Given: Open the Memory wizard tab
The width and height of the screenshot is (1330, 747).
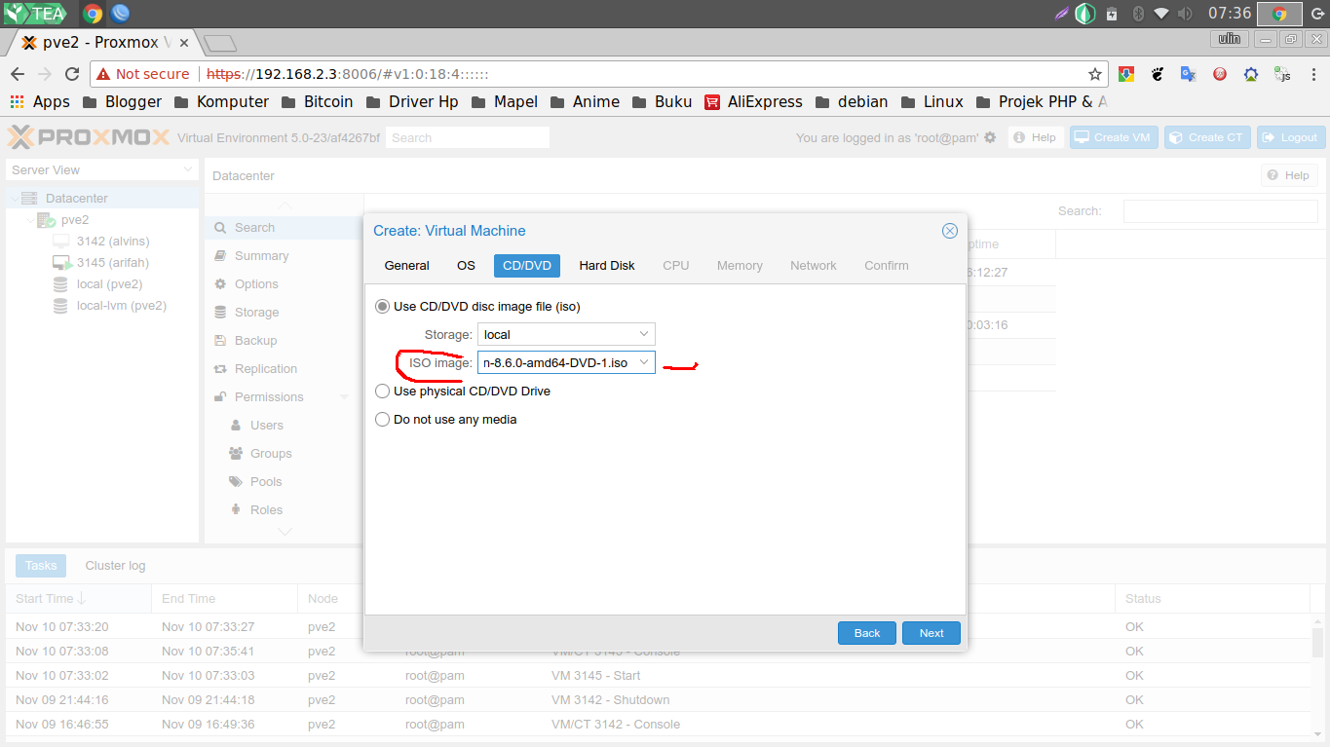Looking at the screenshot, I should (x=740, y=266).
